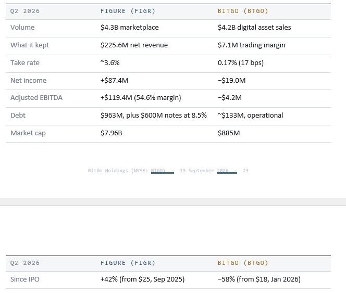
Task: Select the 'Volume' row label
Action: (x=22, y=28)
